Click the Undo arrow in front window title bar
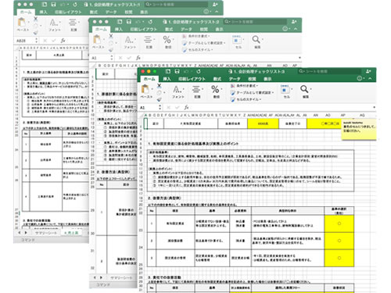This screenshot has width=391, height=293. point(186,71)
